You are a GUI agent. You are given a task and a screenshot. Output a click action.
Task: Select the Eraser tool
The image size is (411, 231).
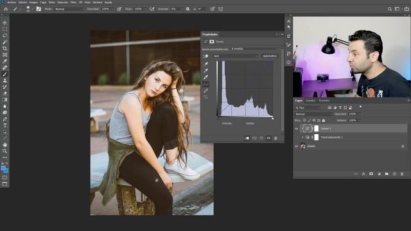pyautogui.click(x=4, y=93)
